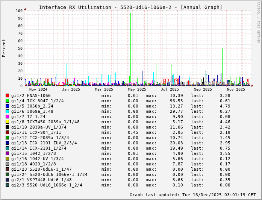
Task: Click the olive swatch for gi1/16 1042-UV_1/3/4
Action: coord(7,159)
